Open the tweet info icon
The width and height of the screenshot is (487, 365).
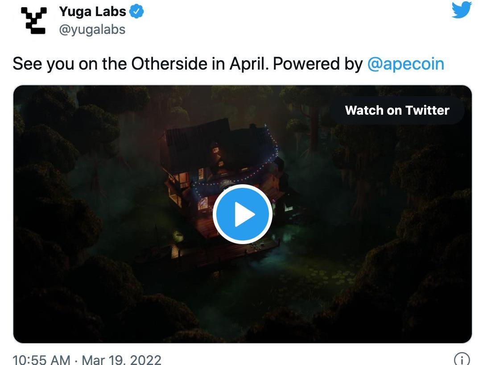point(462,359)
